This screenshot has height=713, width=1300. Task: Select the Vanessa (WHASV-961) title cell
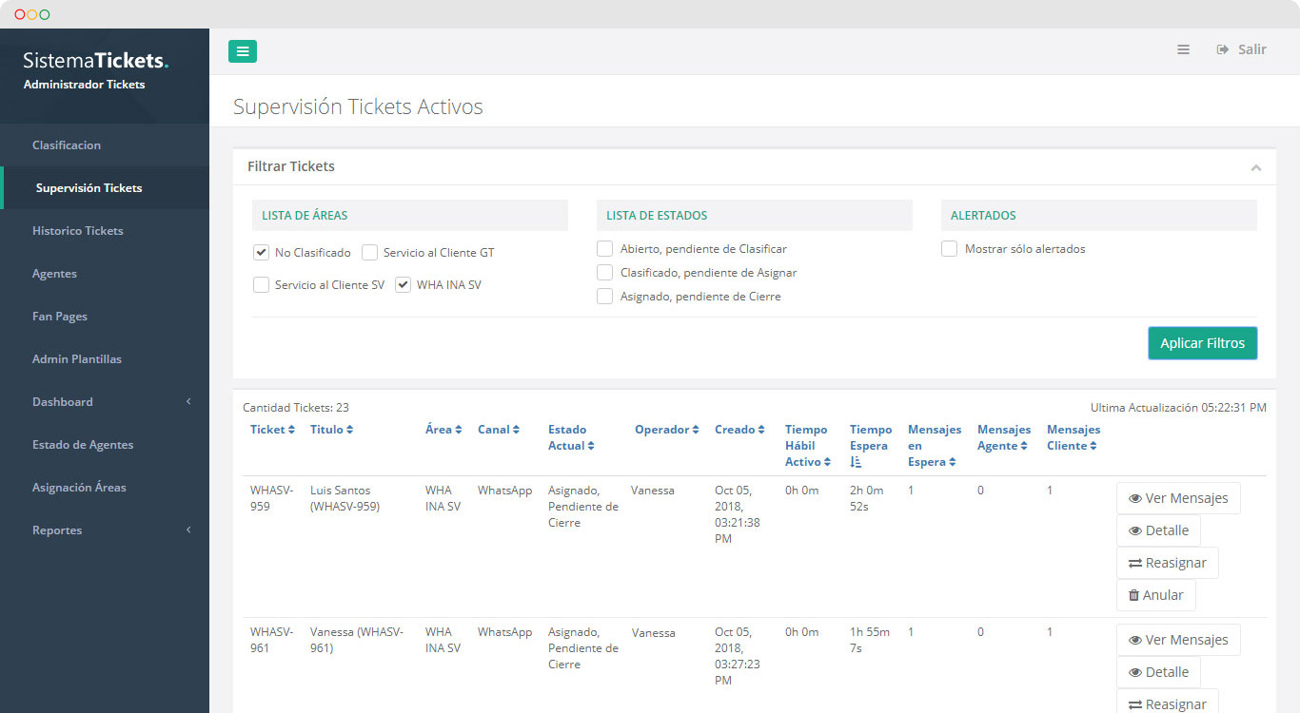click(357, 640)
